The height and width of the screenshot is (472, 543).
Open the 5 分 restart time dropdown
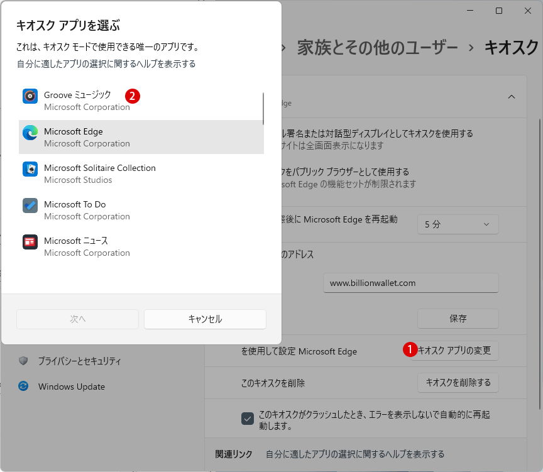point(458,224)
